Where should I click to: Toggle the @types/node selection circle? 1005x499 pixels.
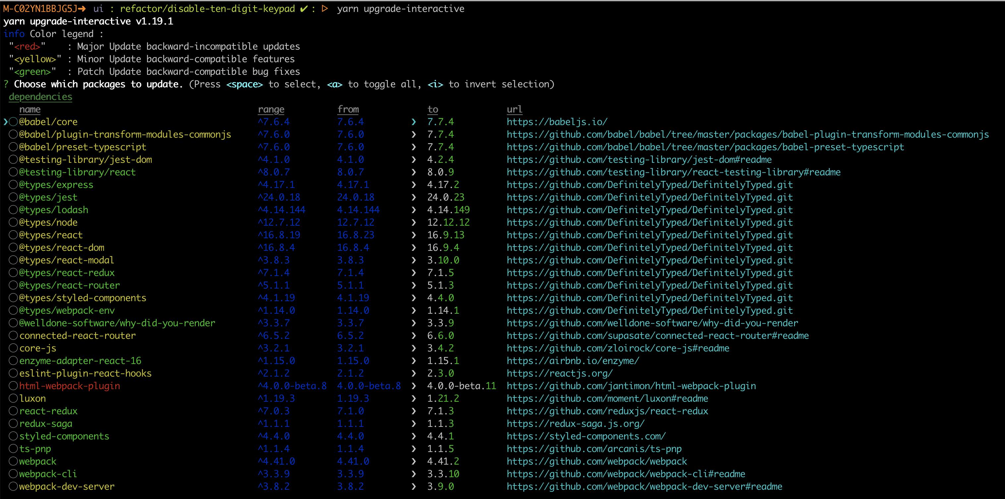pyautogui.click(x=13, y=222)
